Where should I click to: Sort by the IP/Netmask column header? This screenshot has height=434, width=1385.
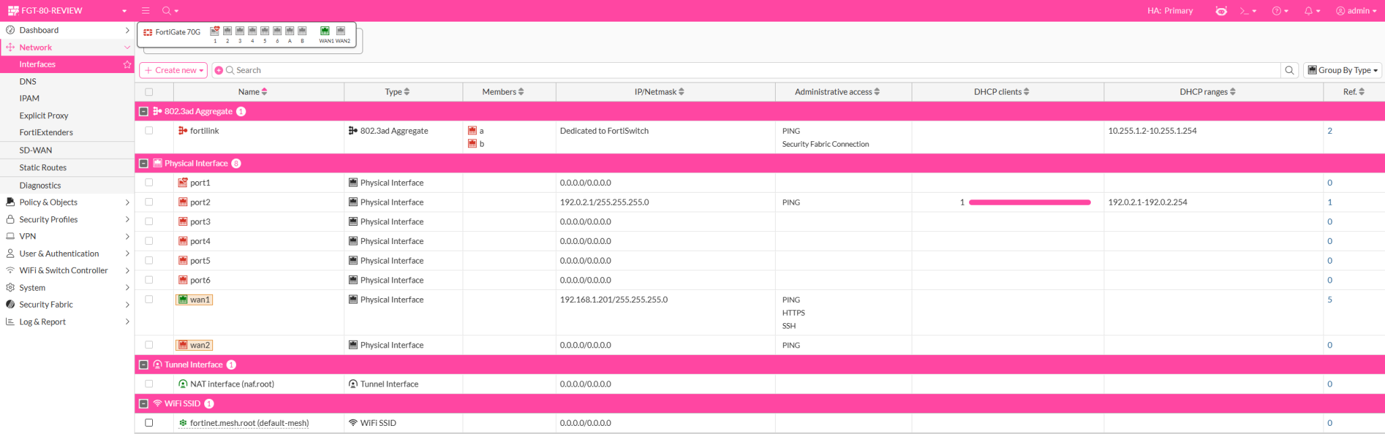point(659,92)
